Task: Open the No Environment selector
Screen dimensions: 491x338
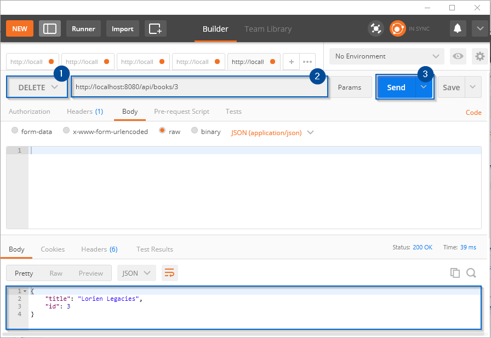Action: click(x=387, y=56)
